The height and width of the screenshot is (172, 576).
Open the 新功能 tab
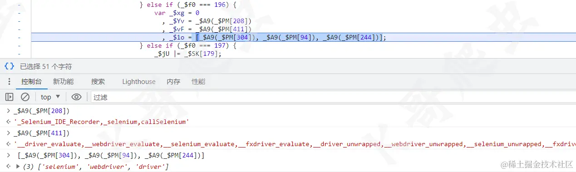[x=63, y=82]
